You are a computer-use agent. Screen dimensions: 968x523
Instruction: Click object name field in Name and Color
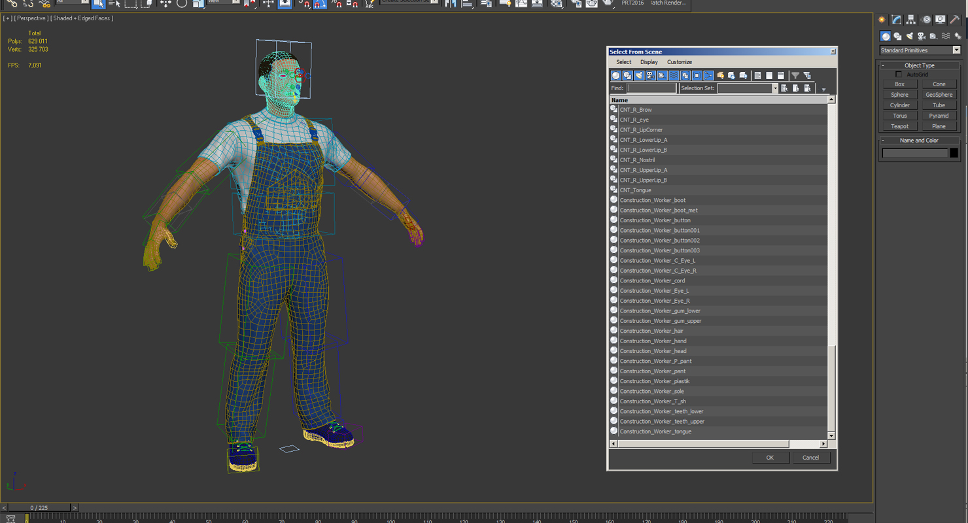(x=914, y=153)
